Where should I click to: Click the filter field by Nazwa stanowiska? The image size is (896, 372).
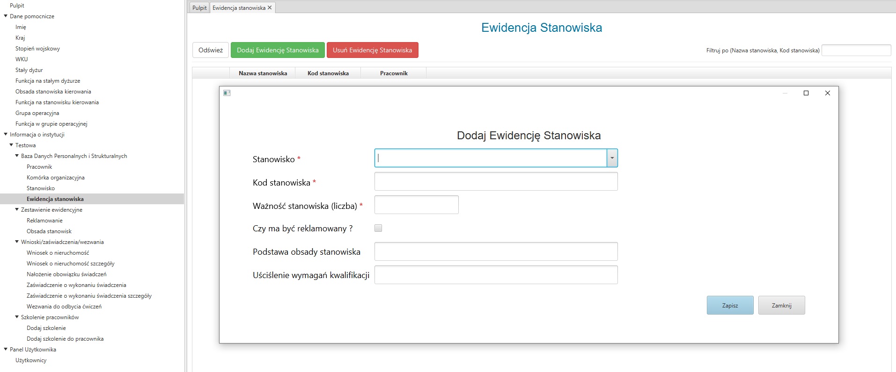click(856, 50)
